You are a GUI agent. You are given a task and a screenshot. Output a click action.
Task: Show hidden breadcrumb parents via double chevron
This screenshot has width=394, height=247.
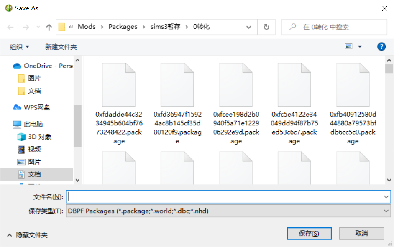[x=71, y=27]
